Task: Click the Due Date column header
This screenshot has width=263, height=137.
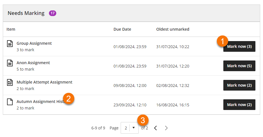Action: (x=122, y=29)
